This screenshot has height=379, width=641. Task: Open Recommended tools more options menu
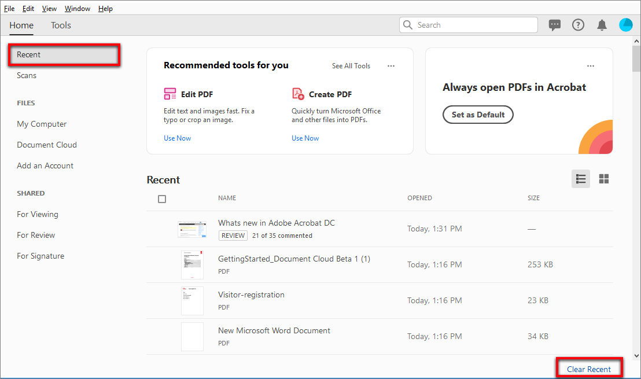click(x=391, y=66)
